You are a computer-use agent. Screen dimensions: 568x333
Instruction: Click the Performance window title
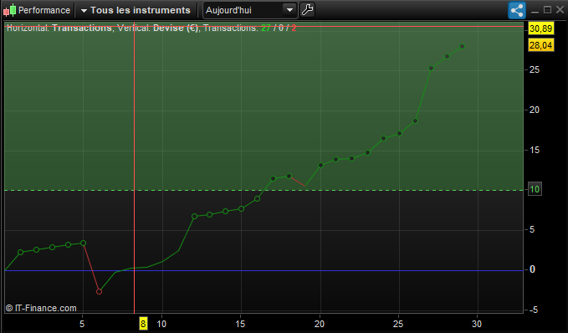(44, 10)
